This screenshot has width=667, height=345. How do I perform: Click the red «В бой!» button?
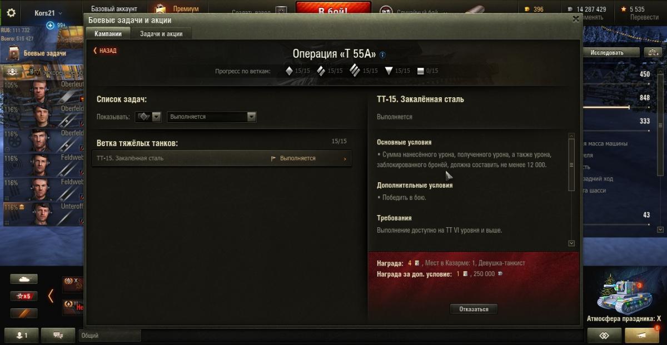point(333,9)
